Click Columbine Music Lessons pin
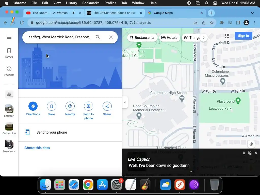The image size is (260, 195). [223, 82]
